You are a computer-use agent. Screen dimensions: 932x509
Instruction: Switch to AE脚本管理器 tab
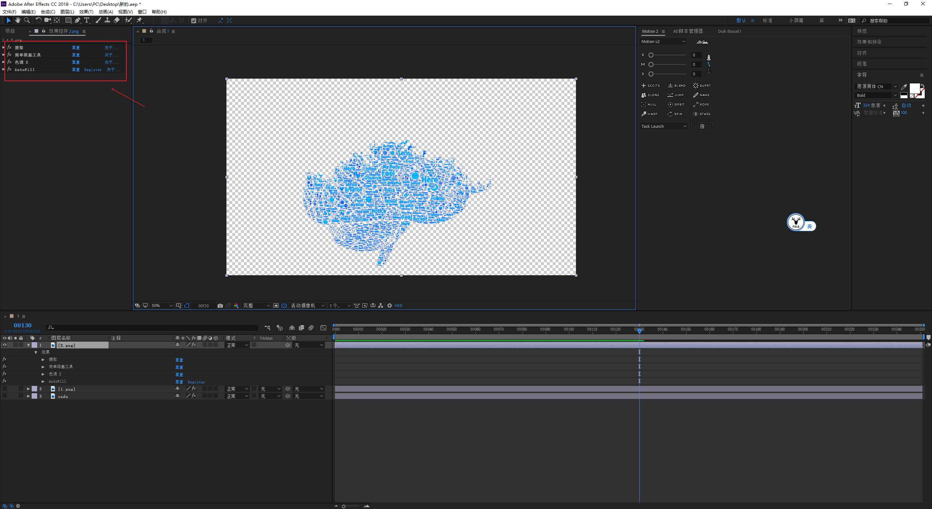(688, 31)
